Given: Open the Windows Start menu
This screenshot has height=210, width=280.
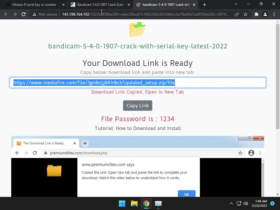Looking at the screenshot, I should tap(122, 203).
